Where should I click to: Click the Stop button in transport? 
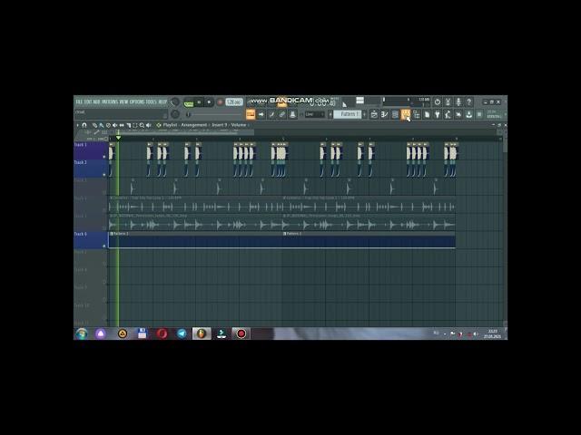click(x=209, y=101)
